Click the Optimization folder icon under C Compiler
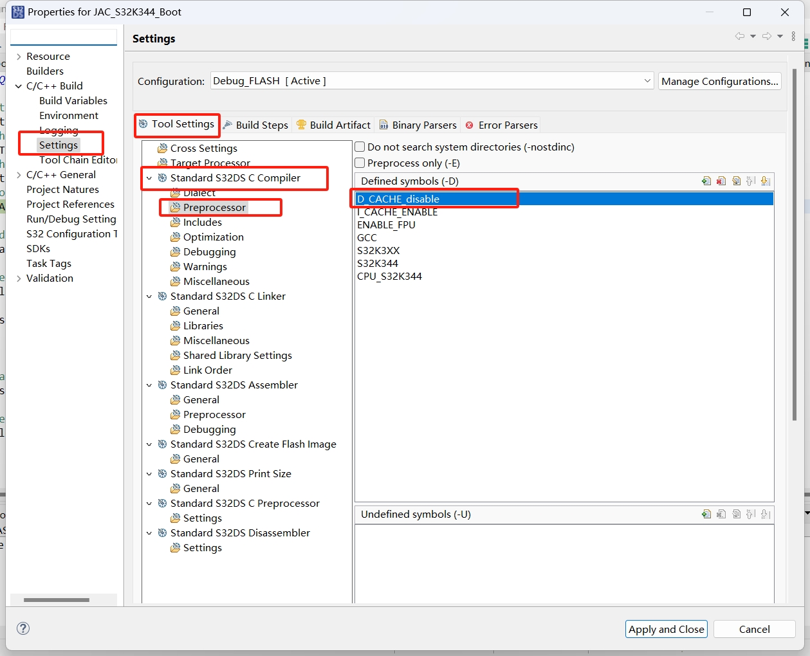810x656 pixels. tap(175, 237)
